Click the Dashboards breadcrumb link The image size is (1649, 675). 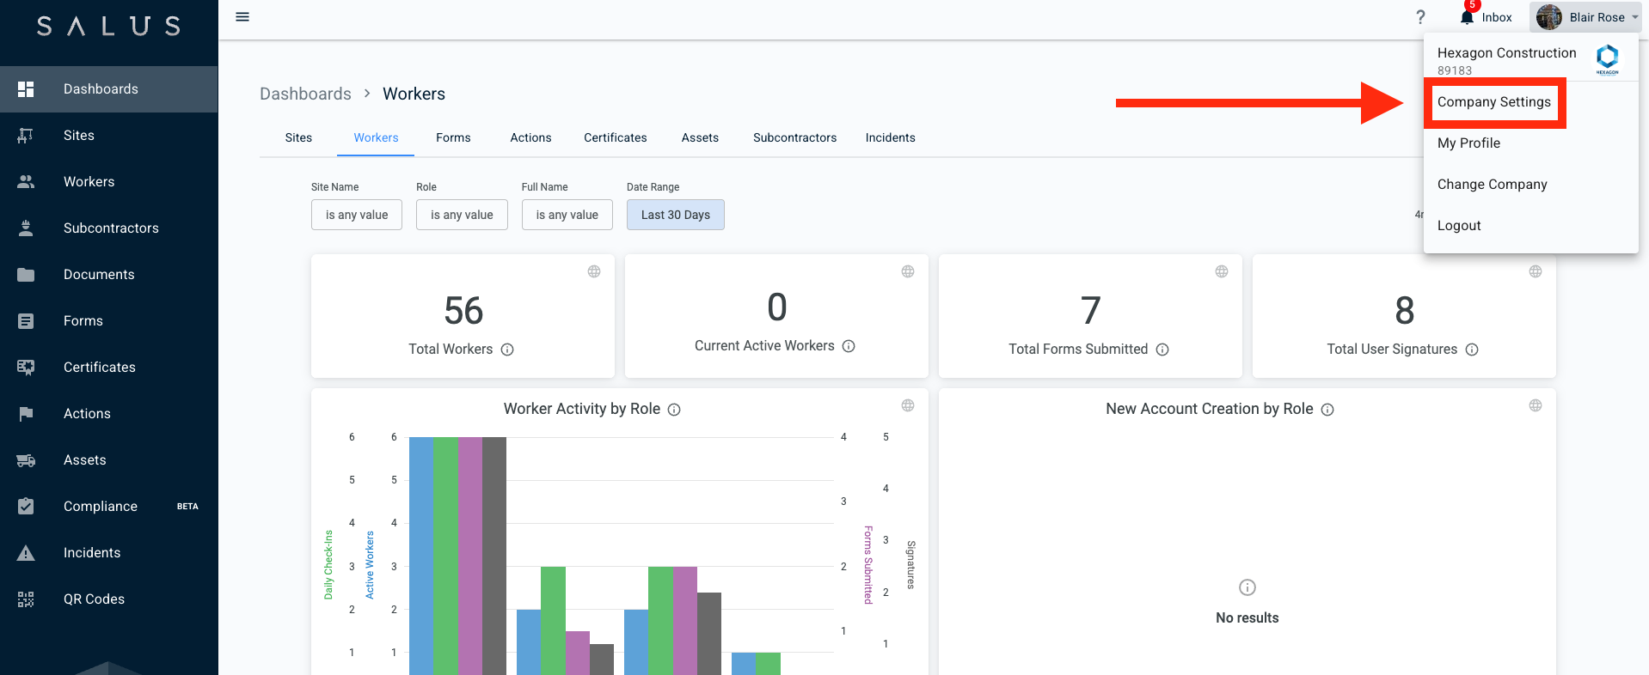coord(305,94)
